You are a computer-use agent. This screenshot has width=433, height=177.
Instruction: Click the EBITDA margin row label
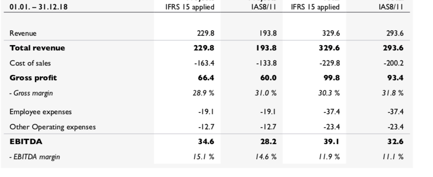[34, 157]
